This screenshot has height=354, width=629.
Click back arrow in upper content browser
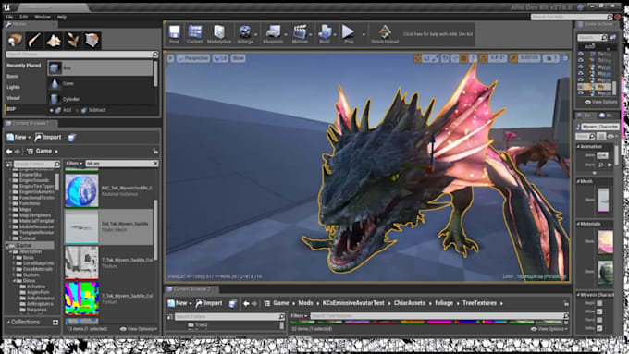click(x=9, y=152)
